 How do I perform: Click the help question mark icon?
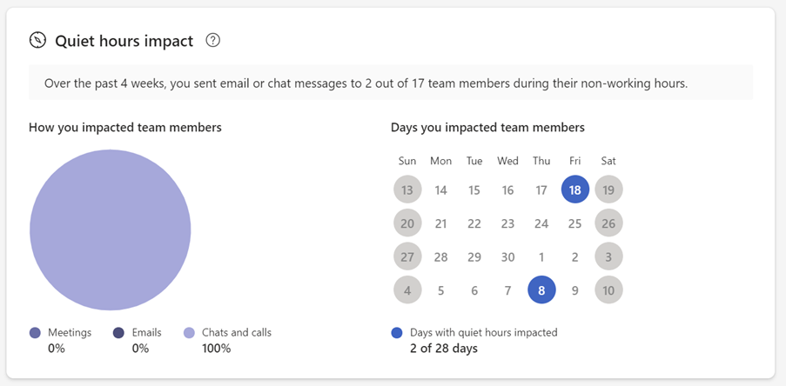[x=212, y=40]
